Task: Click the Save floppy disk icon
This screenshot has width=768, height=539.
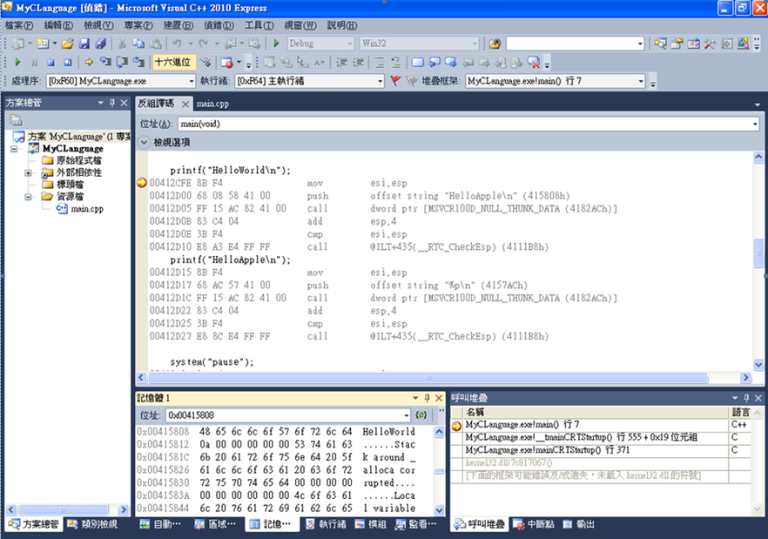Action: 84,44
